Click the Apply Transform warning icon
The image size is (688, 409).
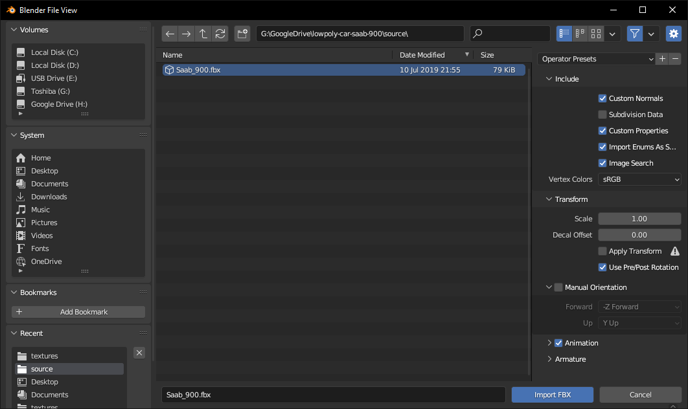[675, 251]
